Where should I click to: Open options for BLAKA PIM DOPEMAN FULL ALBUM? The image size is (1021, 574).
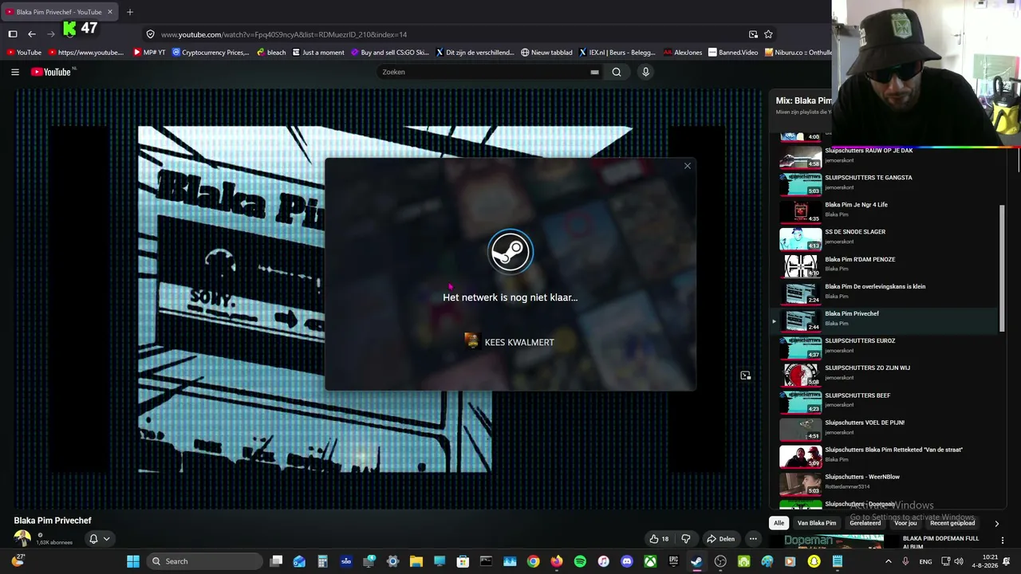[x=1003, y=541]
